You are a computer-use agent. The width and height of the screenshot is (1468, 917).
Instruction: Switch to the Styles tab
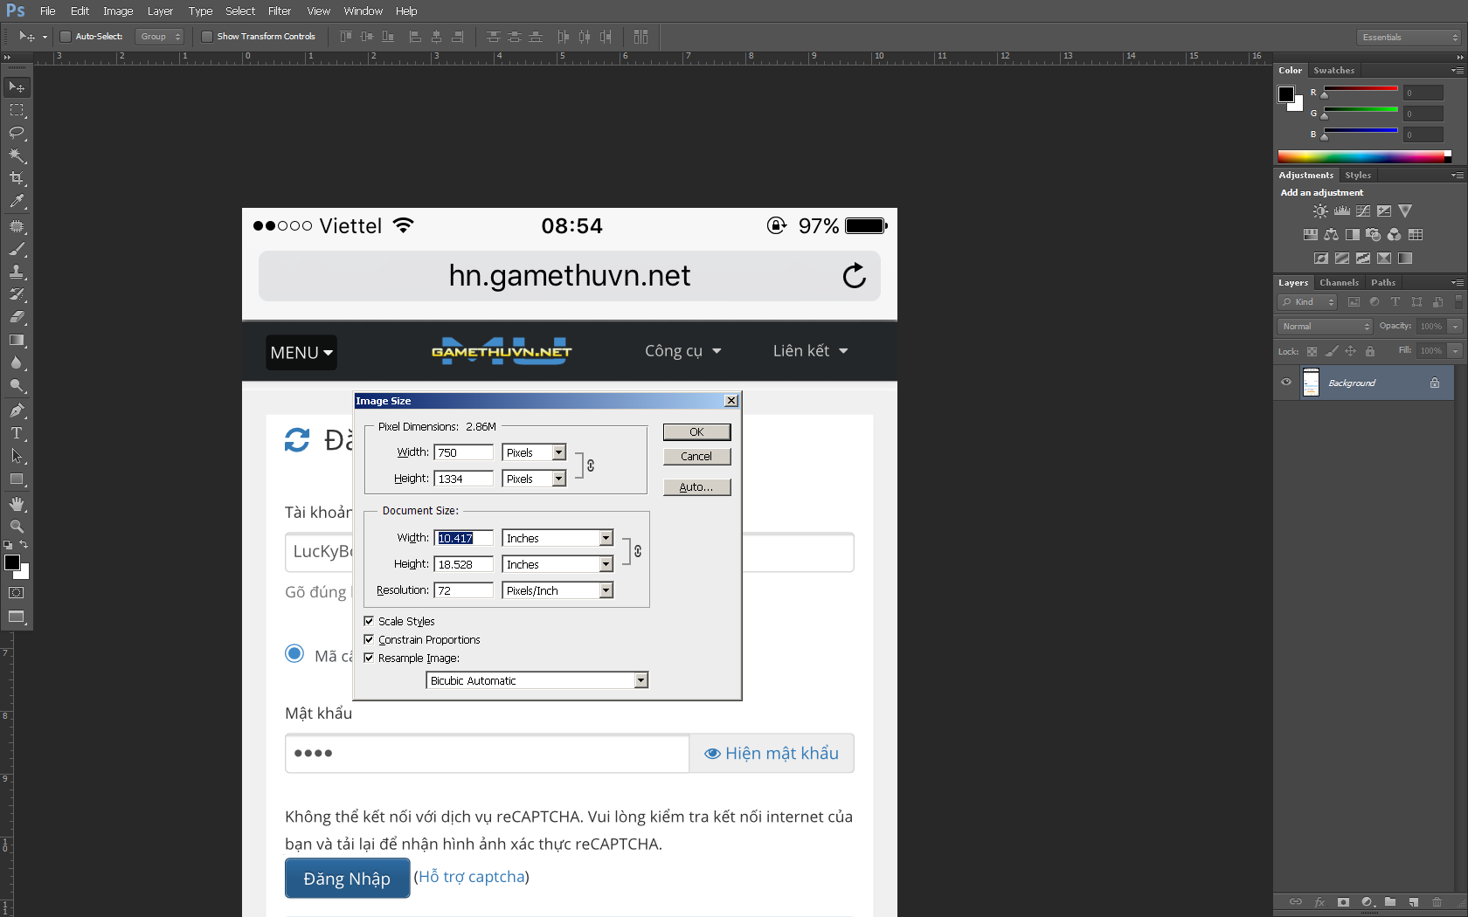tap(1358, 176)
